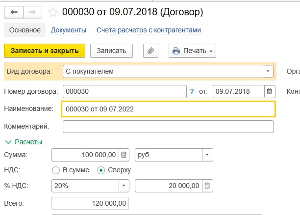The width and height of the screenshot is (300, 215).
Task: Add contract to favorites with star
Action: click(53, 11)
